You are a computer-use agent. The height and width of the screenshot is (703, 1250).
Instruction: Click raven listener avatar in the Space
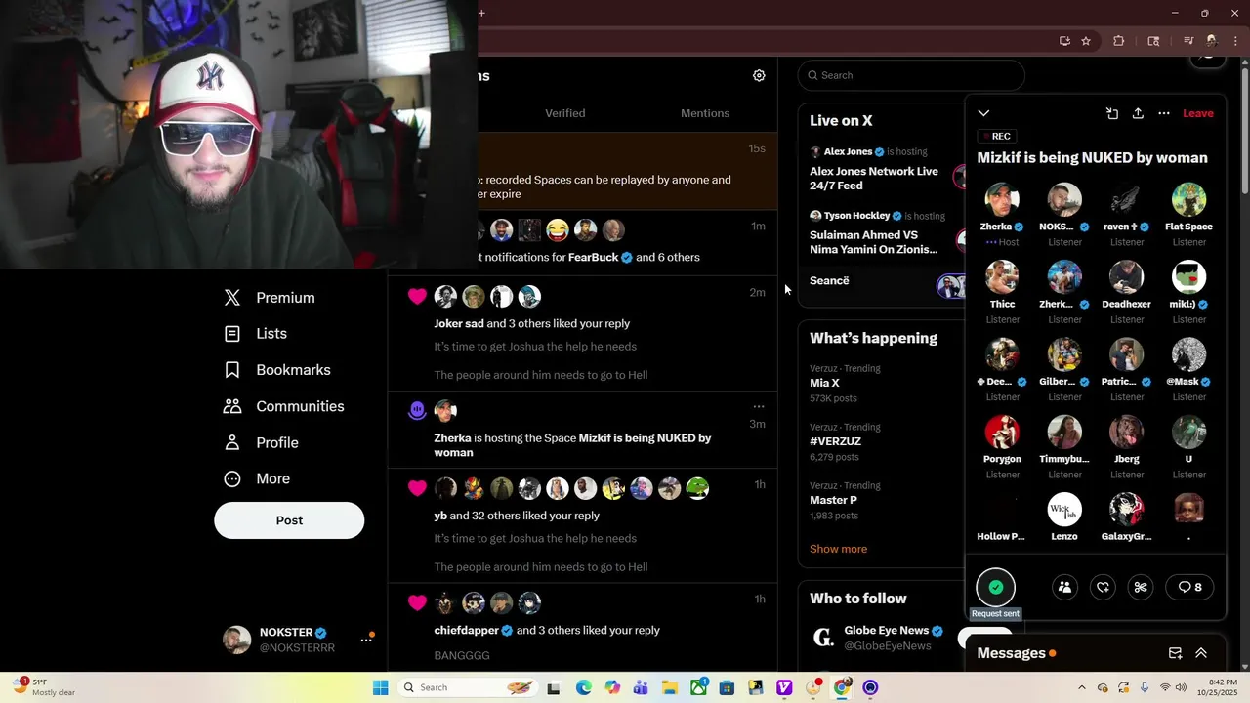1126,199
